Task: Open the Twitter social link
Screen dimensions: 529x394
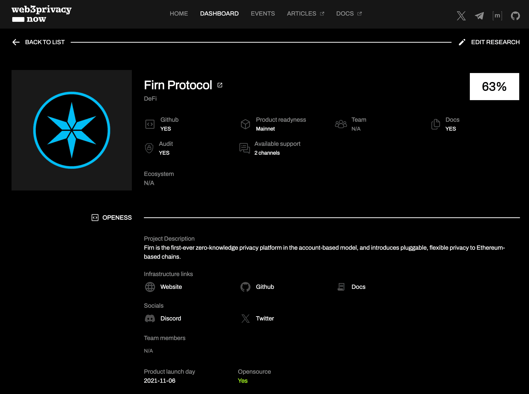Action: (265, 318)
